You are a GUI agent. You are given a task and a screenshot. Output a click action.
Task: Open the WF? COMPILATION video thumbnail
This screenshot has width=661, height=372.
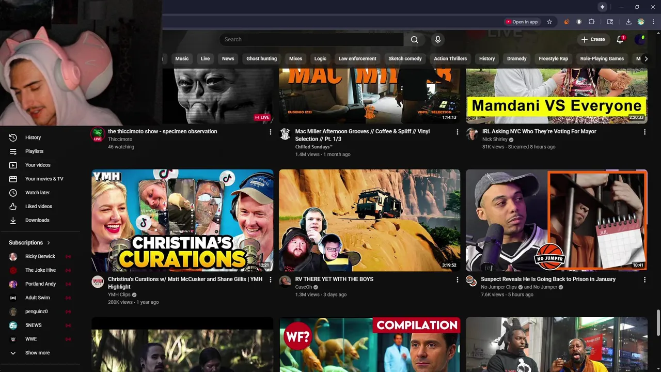pos(369,345)
